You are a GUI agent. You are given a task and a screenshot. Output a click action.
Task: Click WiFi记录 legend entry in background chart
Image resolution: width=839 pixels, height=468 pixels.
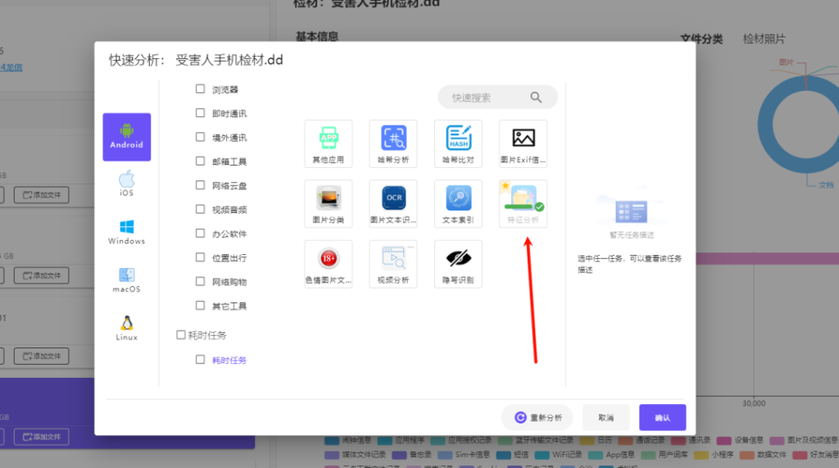tap(558, 455)
